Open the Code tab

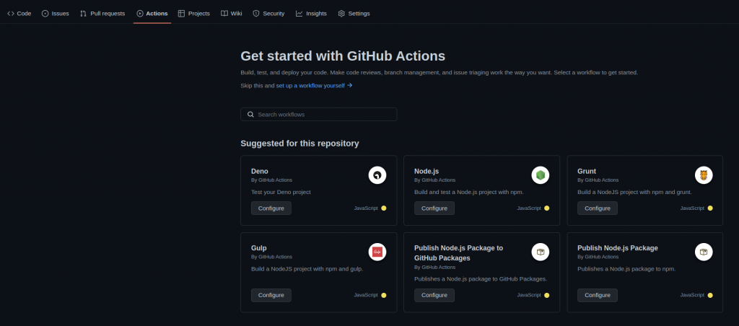19,13
